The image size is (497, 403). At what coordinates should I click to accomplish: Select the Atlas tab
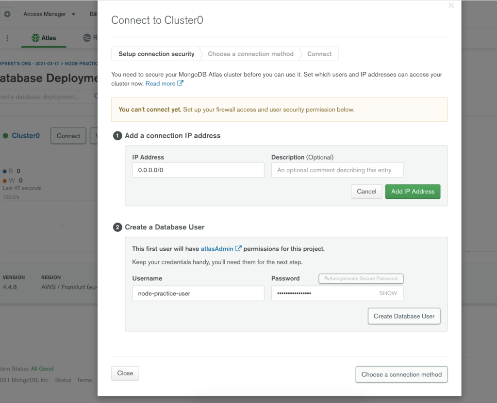click(44, 38)
